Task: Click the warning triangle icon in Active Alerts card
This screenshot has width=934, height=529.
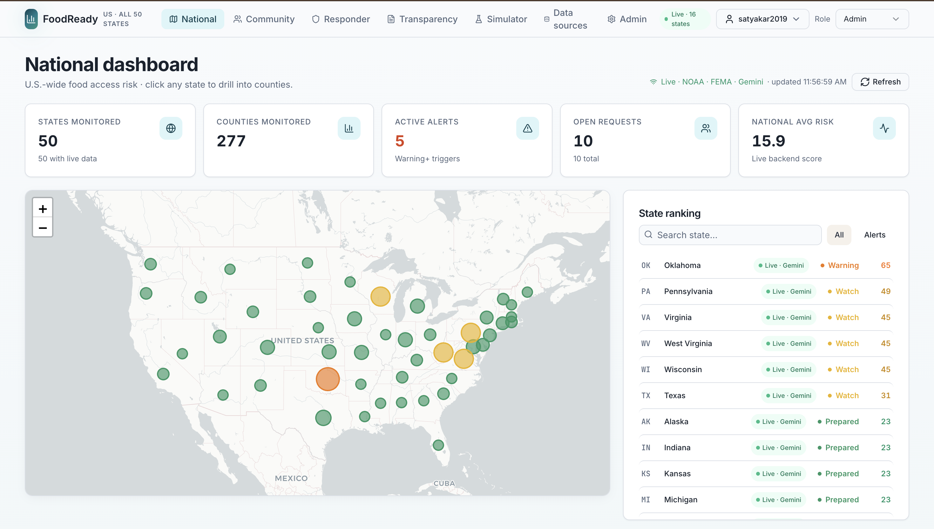Action: click(527, 128)
